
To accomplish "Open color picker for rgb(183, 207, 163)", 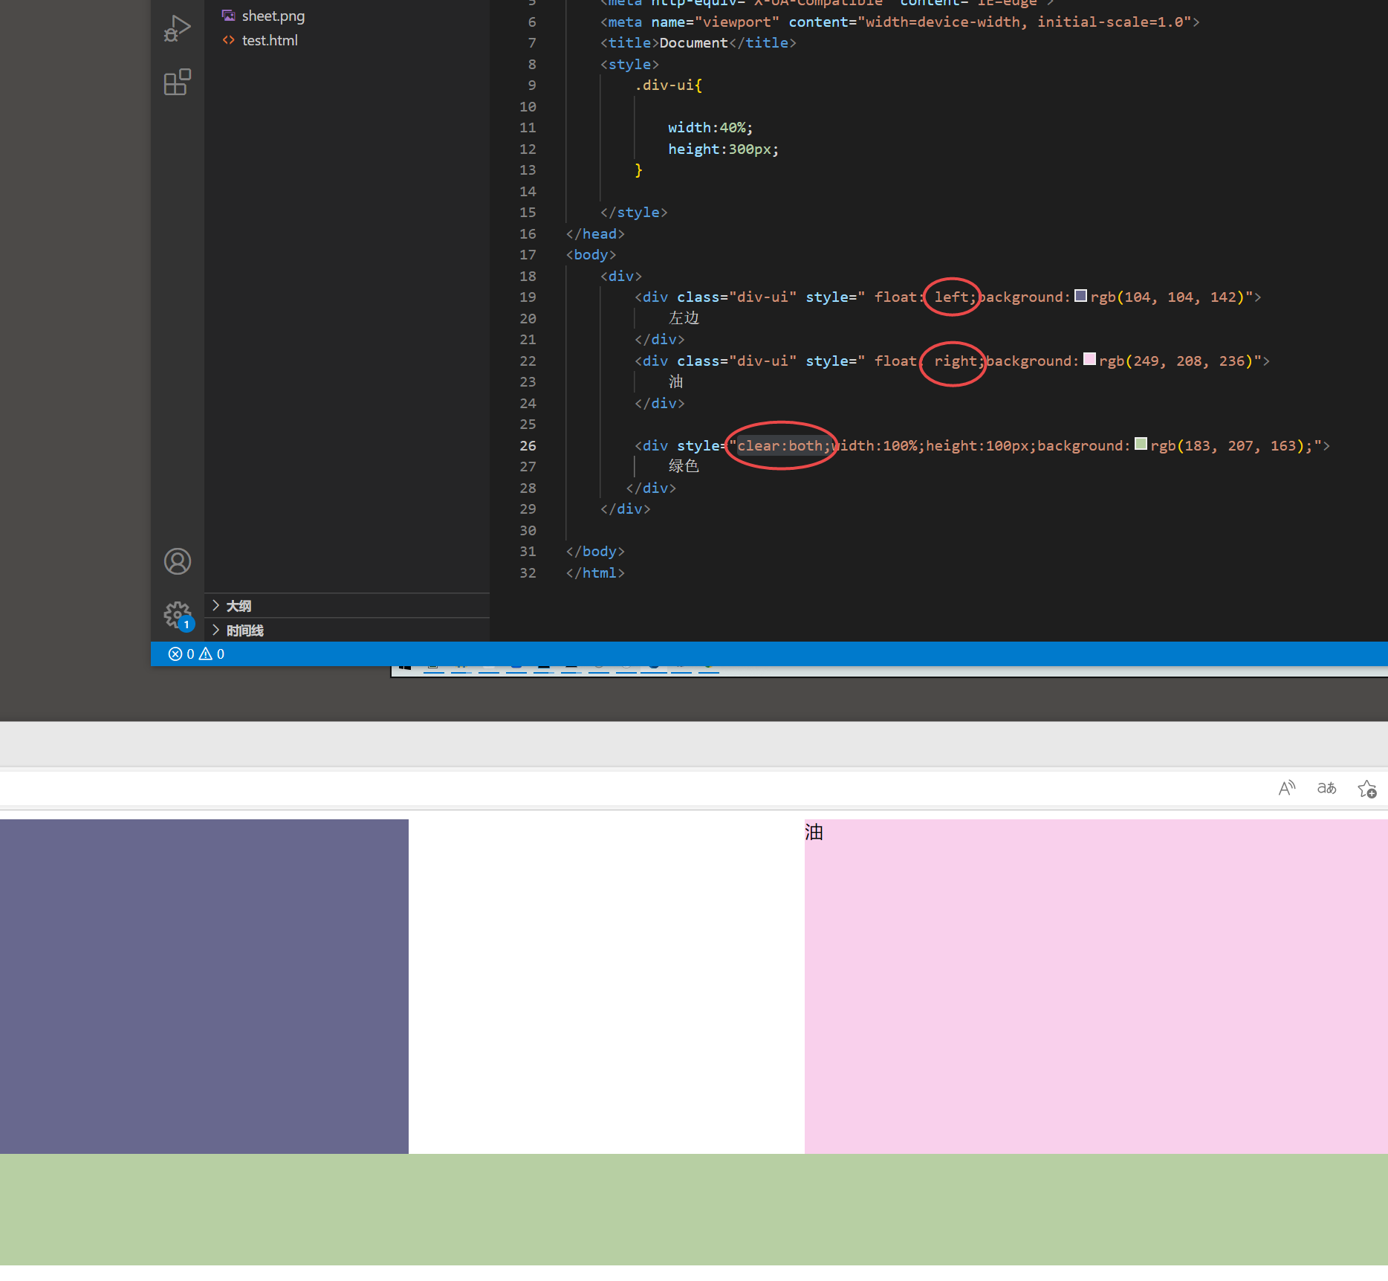I will (1141, 445).
